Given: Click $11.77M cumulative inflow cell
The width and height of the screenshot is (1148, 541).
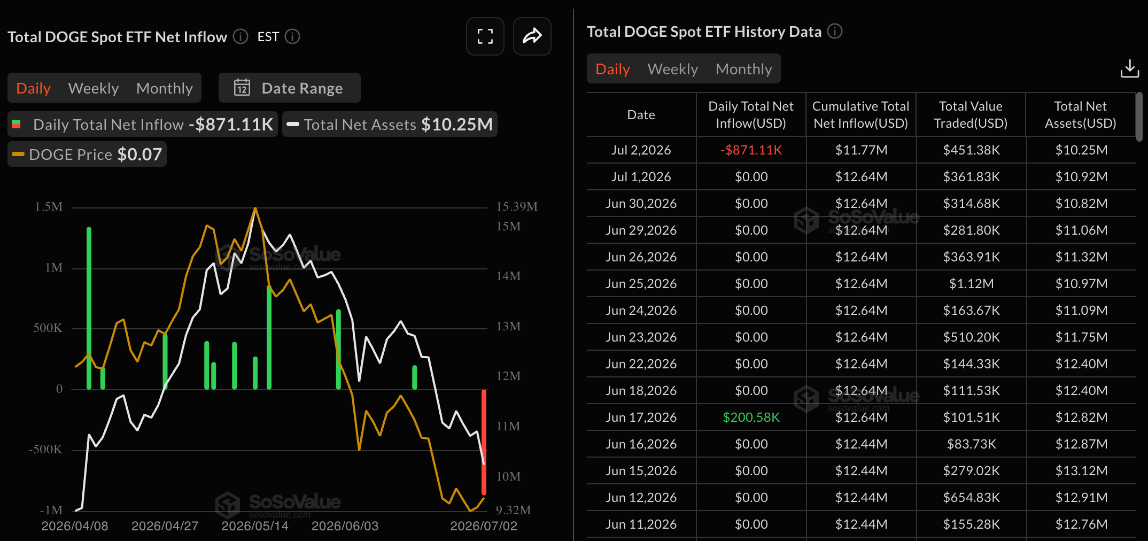Looking at the screenshot, I should [861, 150].
